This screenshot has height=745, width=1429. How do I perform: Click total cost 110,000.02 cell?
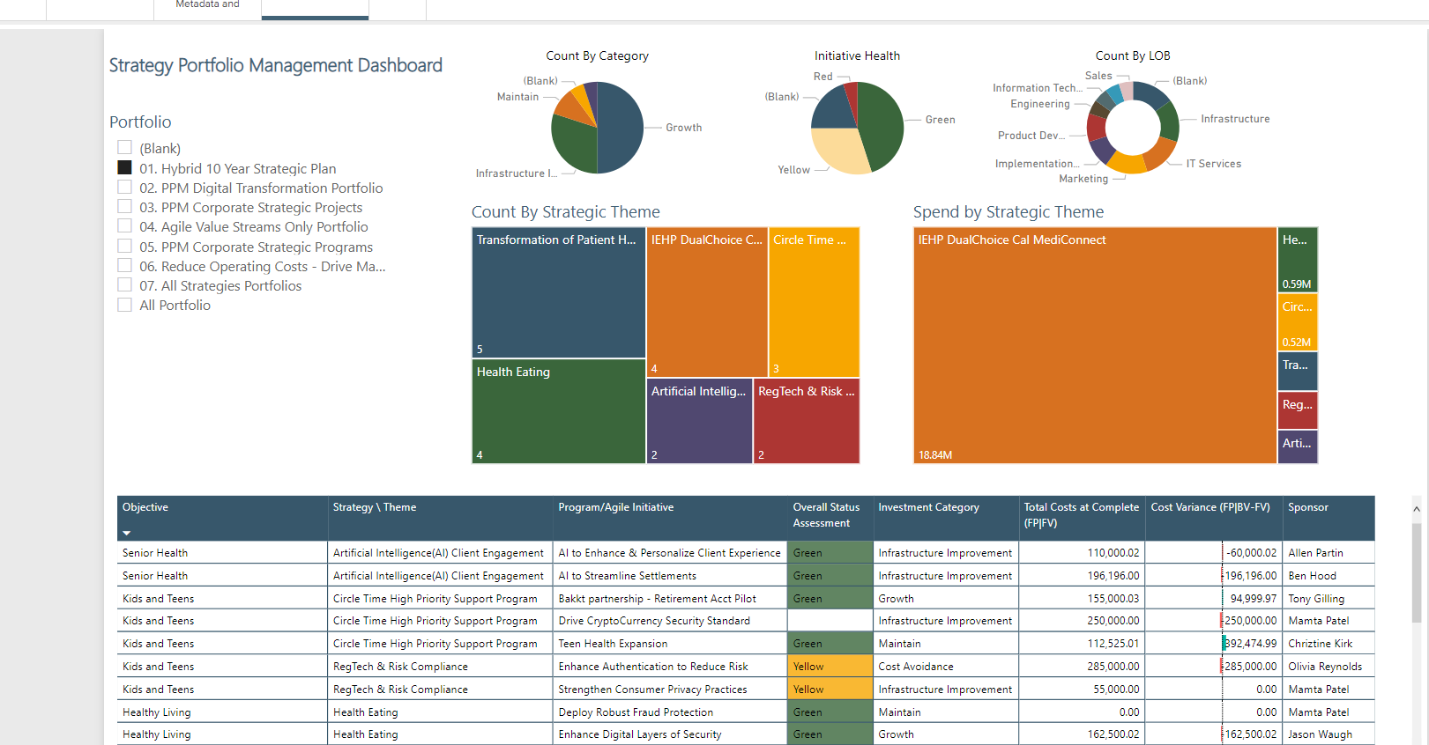(1082, 553)
